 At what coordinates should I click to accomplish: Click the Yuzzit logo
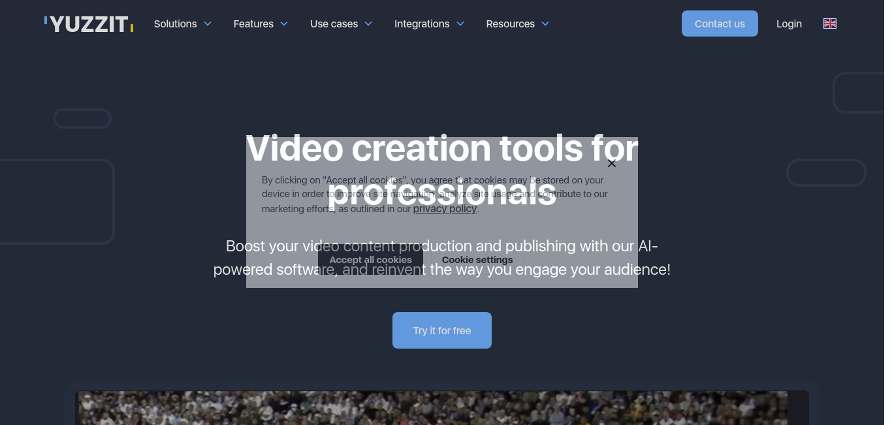(x=88, y=24)
